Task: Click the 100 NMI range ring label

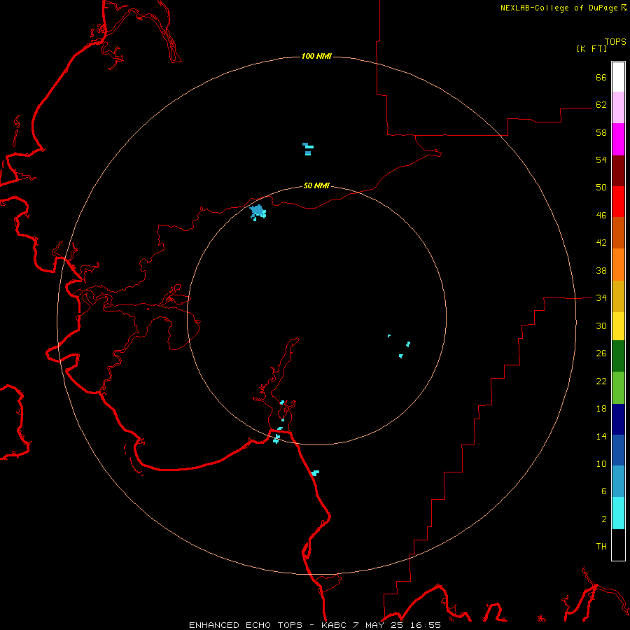Action: coord(316,56)
